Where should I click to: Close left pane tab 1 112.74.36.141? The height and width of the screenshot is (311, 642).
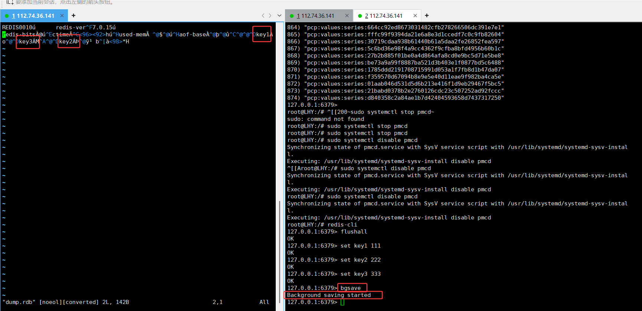coord(62,16)
